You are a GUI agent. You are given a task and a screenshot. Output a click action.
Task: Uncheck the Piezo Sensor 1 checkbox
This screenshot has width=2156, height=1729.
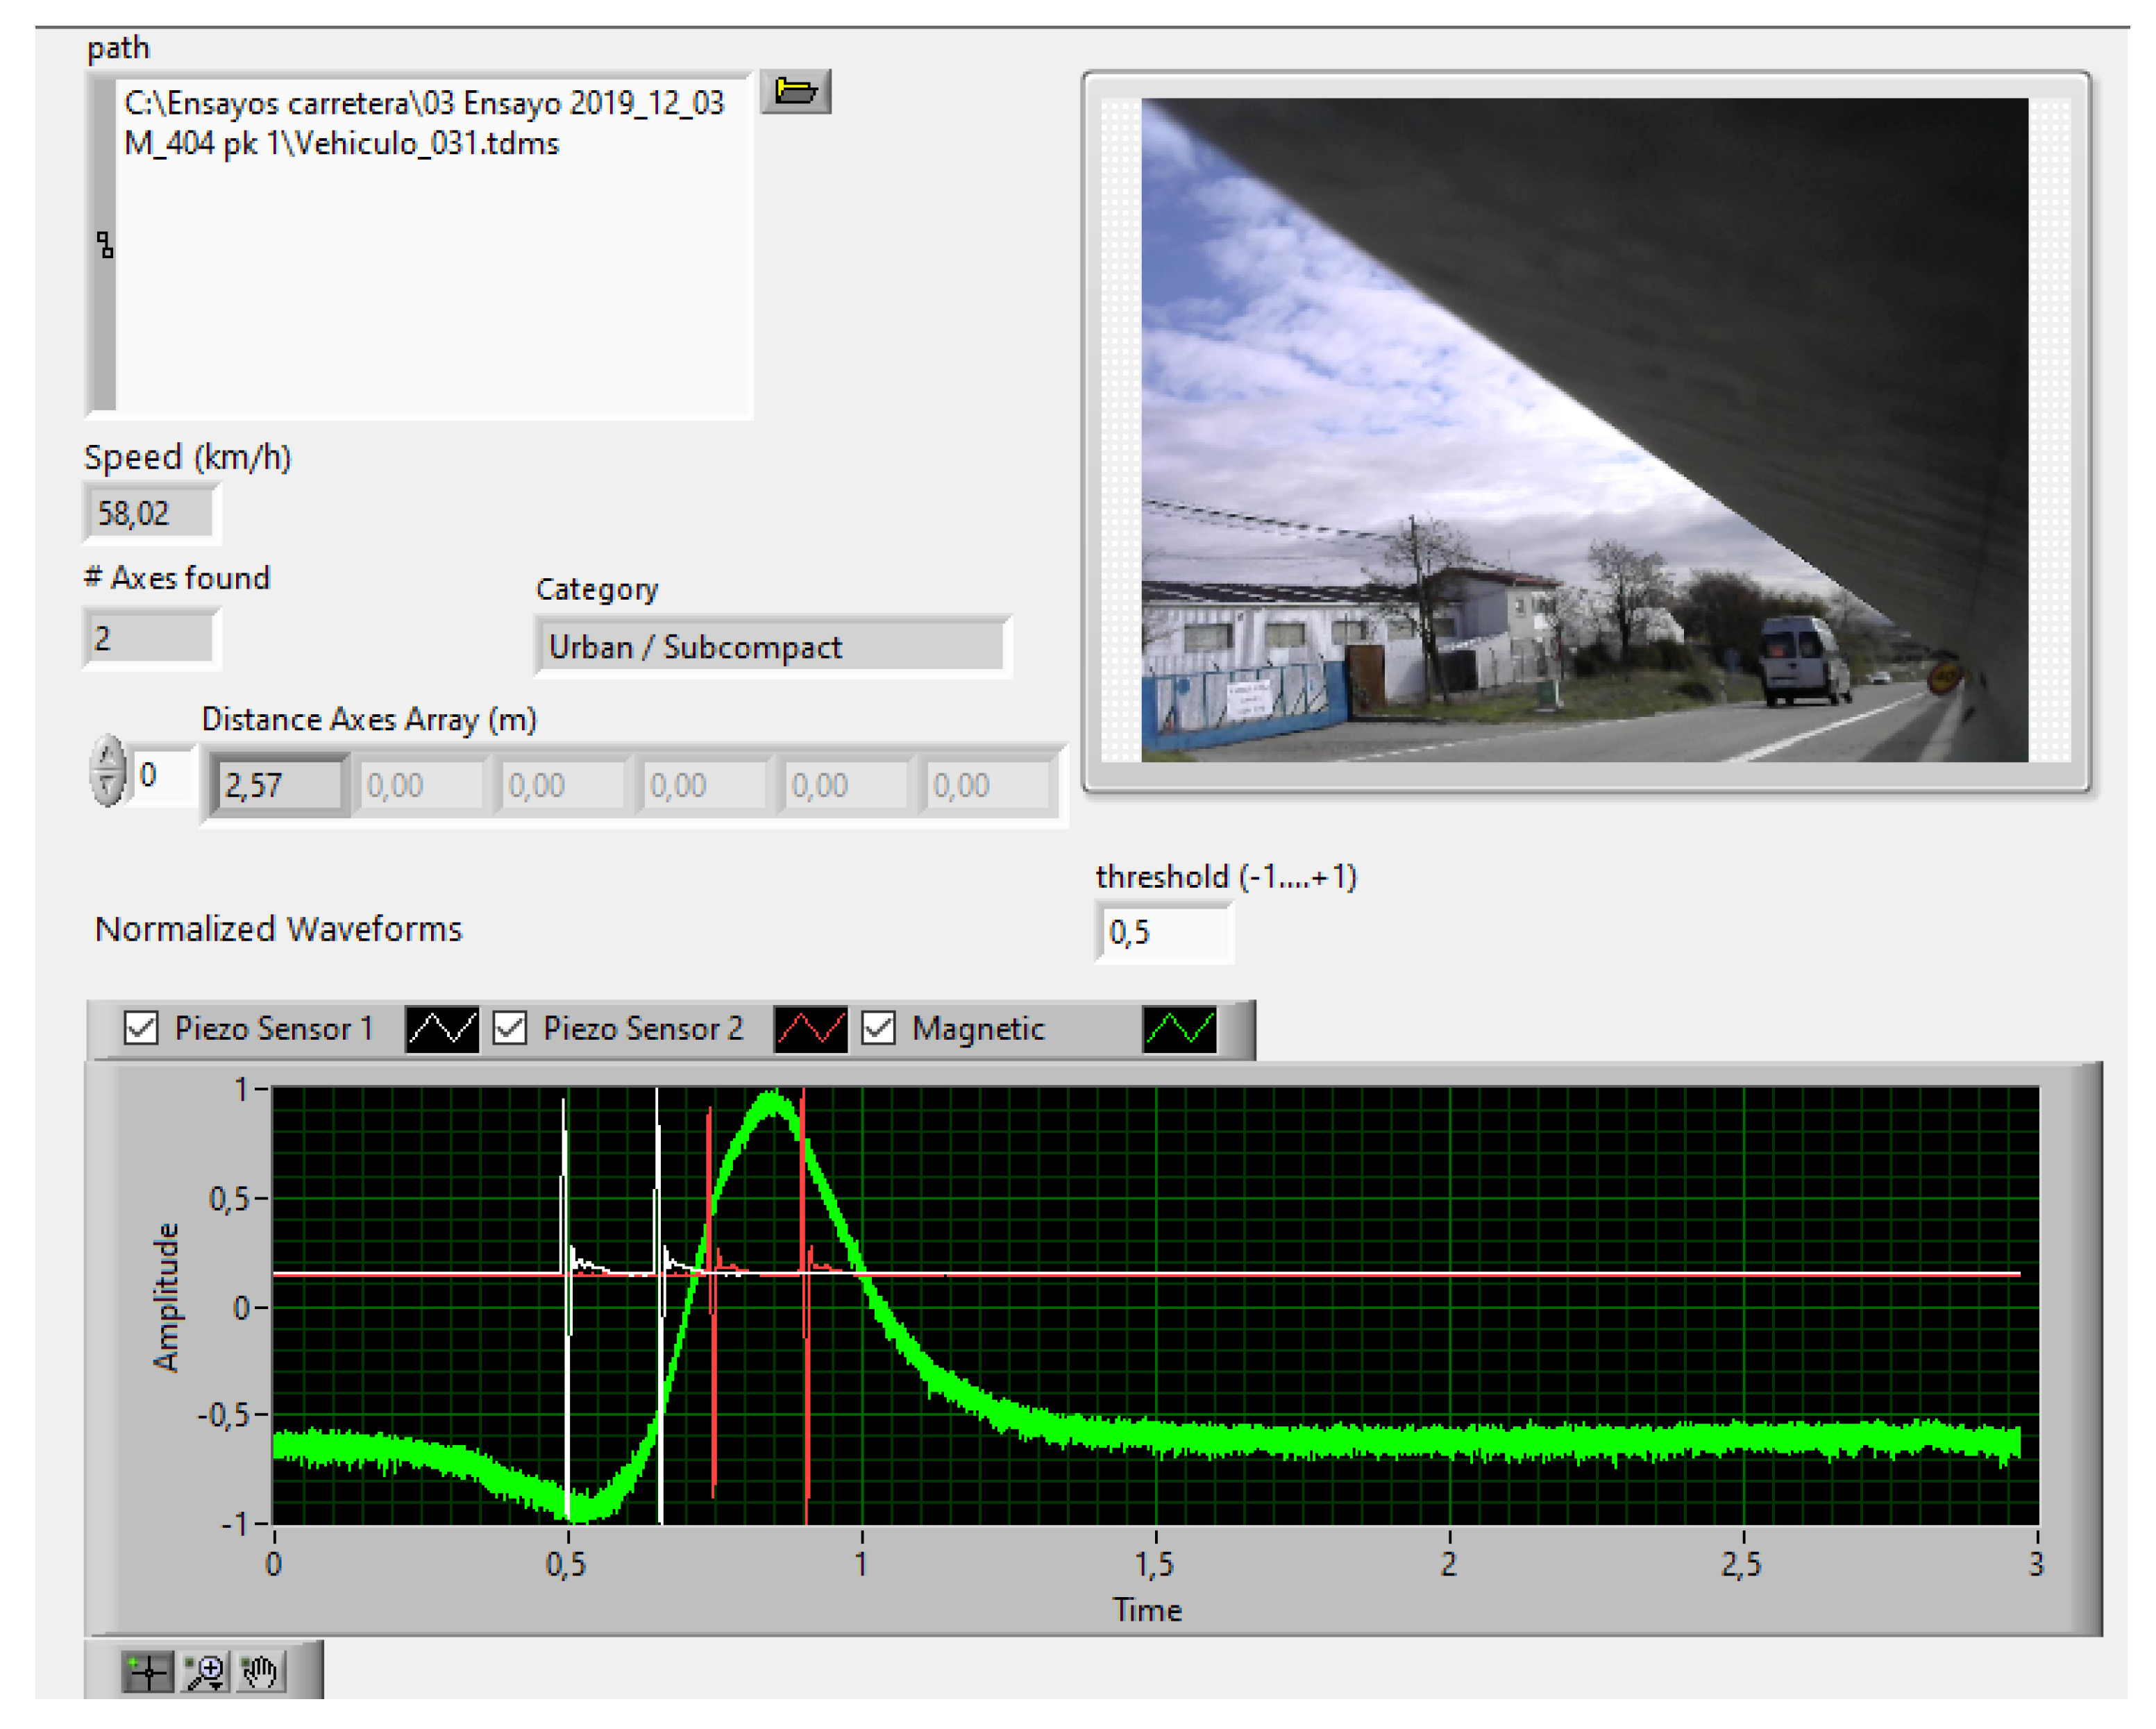141,1028
